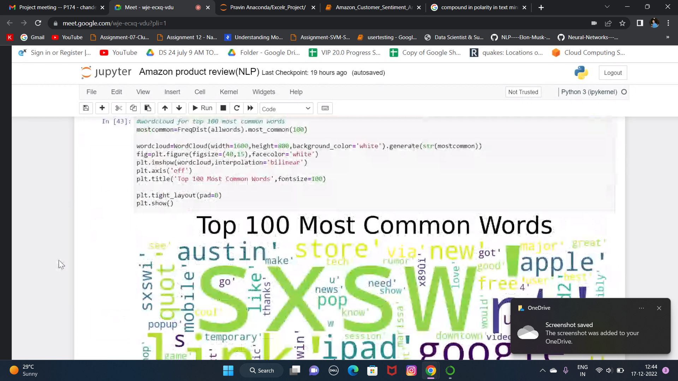Cut selected cells with the scissors icon
This screenshot has height=381, width=678.
point(119,108)
